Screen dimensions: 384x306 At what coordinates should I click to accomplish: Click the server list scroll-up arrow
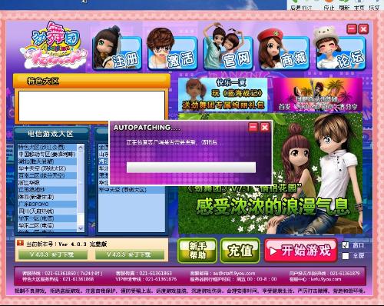click(81, 147)
